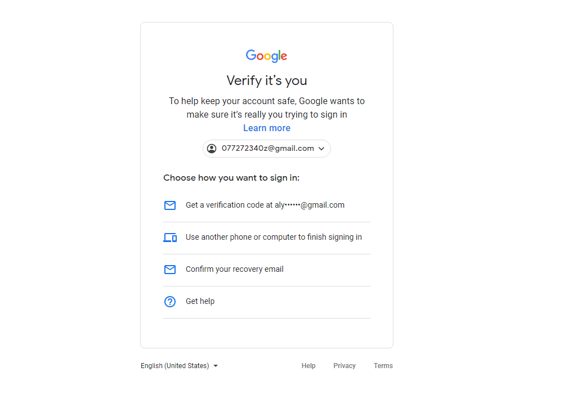Select Get a verification code option
The image size is (573, 403).
(x=265, y=205)
